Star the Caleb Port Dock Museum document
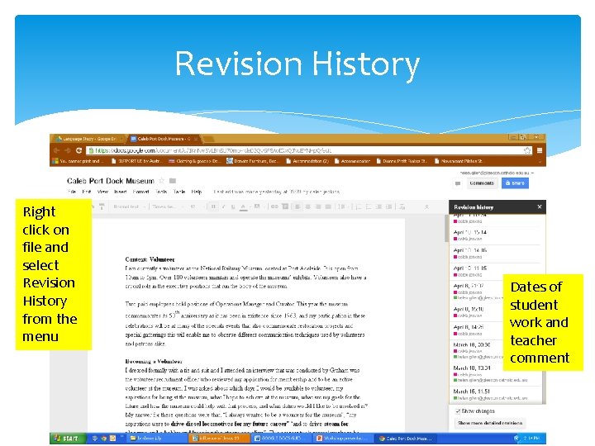The width and height of the screenshot is (595, 446). [162, 181]
